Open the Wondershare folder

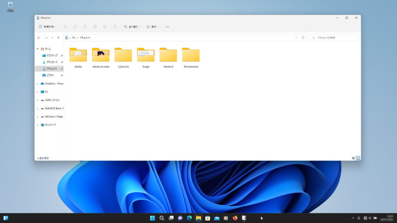tap(191, 55)
